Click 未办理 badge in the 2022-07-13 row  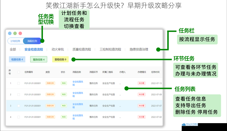click(141, 83)
